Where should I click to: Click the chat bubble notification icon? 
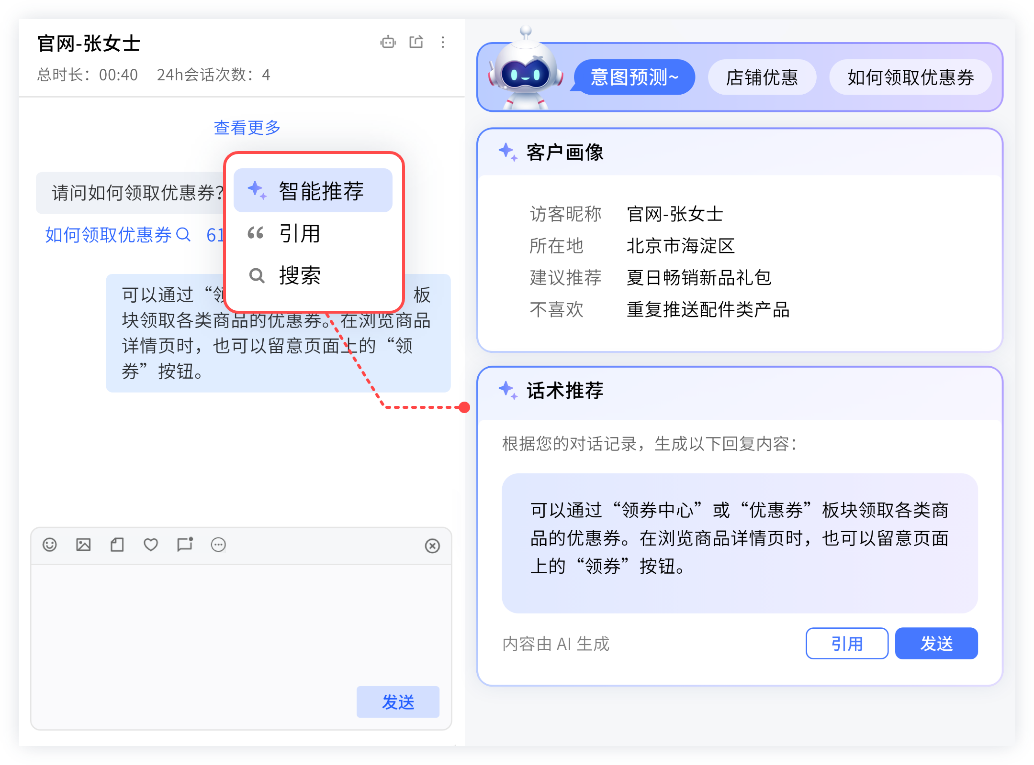[185, 544]
